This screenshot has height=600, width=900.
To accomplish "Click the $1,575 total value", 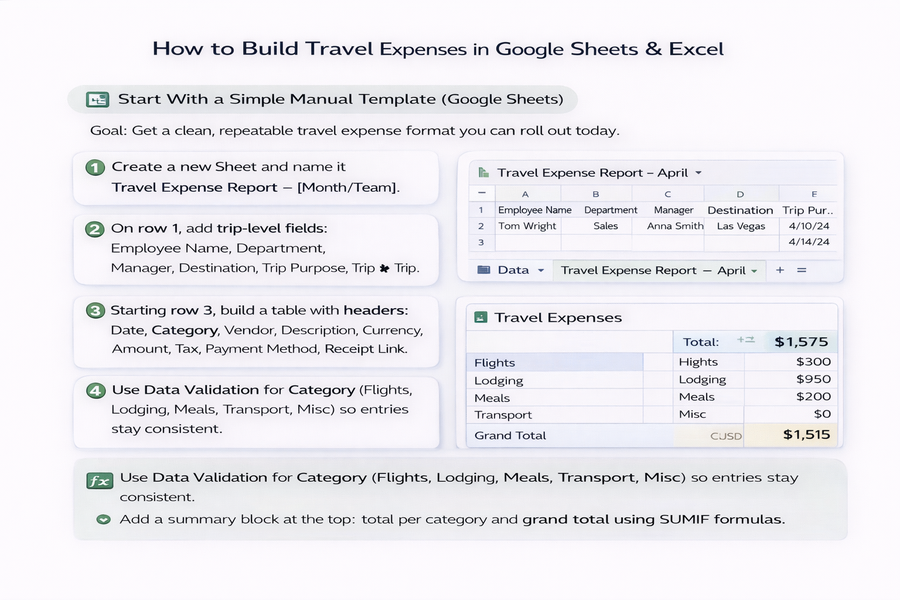I will click(801, 342).
